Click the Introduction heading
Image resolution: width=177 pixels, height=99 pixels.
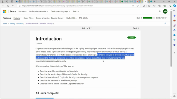(49, 38)
